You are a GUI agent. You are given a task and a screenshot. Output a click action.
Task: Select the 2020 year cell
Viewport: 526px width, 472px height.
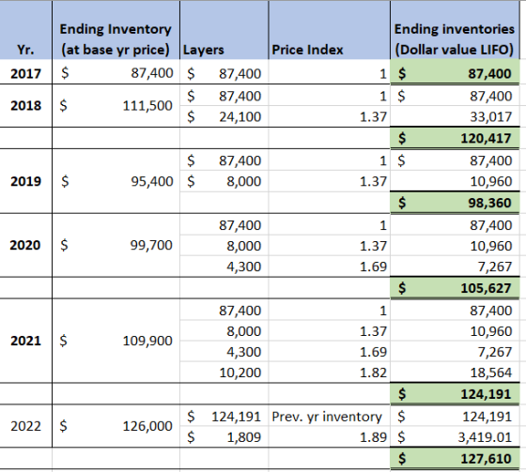(x=26, y=245)
